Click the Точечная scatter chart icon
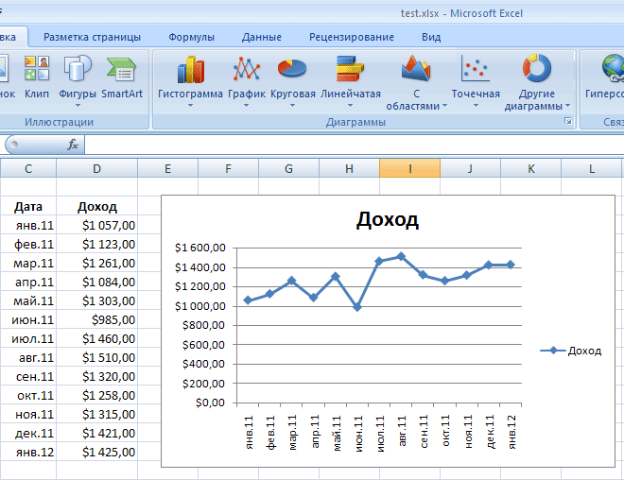This screenshot has height=480, width=624. pyautogui.click(x=476, y=68)
